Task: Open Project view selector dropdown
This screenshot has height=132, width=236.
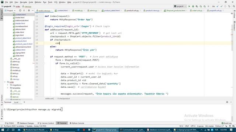Action: (10, 11)
